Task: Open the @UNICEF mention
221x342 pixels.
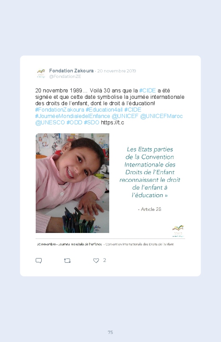Action: pyautogui.click(x=125, y=116)
